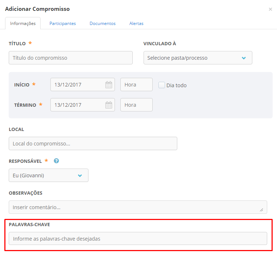
Task: Focus the Título do compromisso field
Action: click(x=71, y=58)
